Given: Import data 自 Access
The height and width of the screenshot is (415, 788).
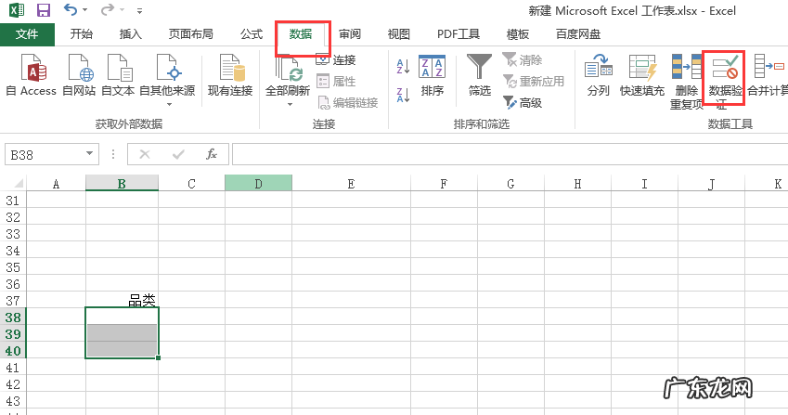Looking at the screenshot, I should click(32, 75).
